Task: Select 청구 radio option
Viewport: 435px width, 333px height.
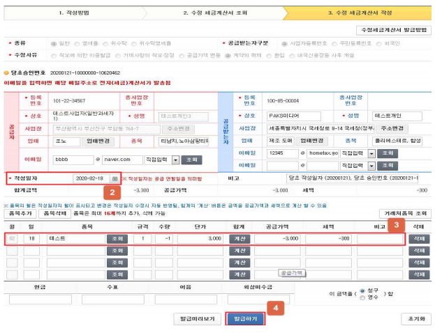Action: click(362, 291)
